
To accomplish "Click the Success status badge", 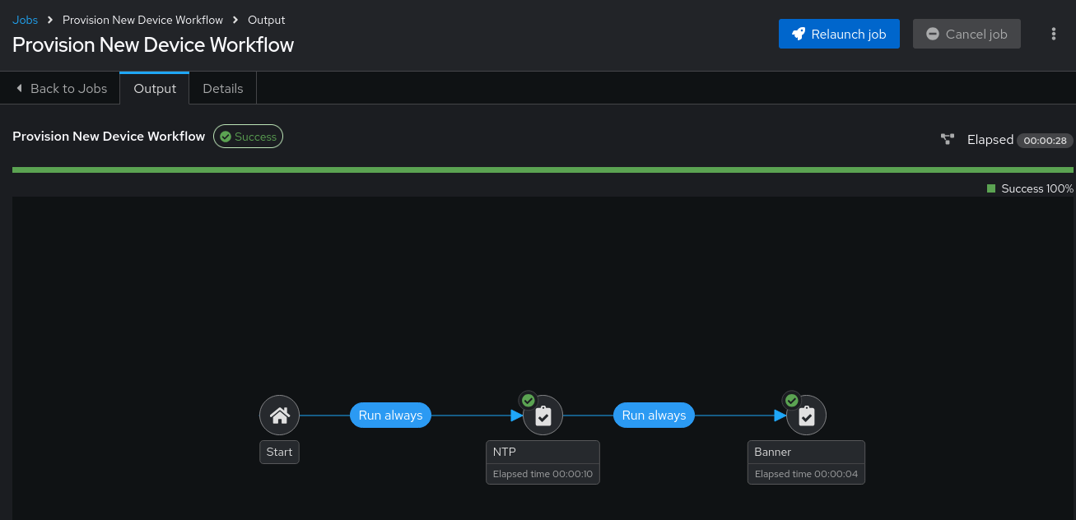I will (x=248, y=137).
